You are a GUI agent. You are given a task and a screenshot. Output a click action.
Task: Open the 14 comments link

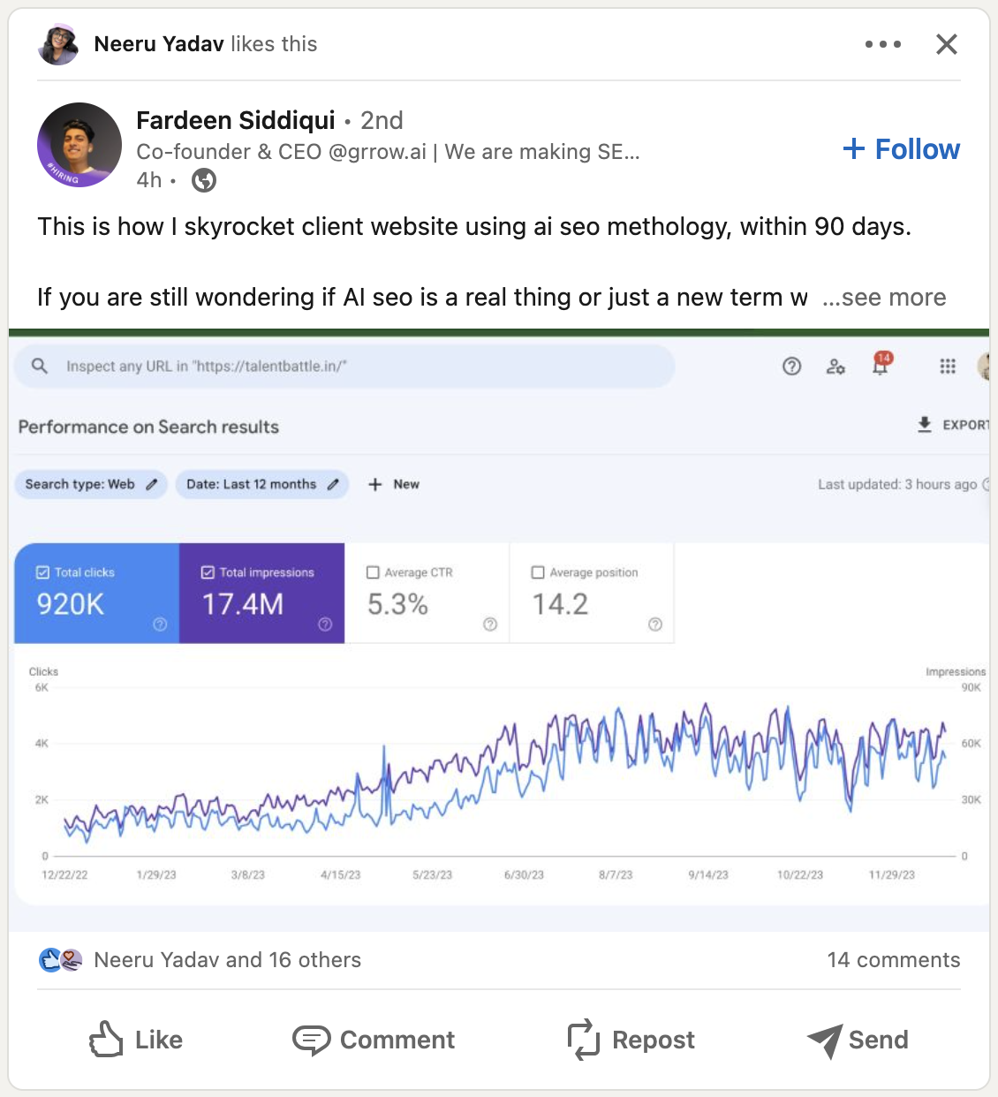pos(894,960)
